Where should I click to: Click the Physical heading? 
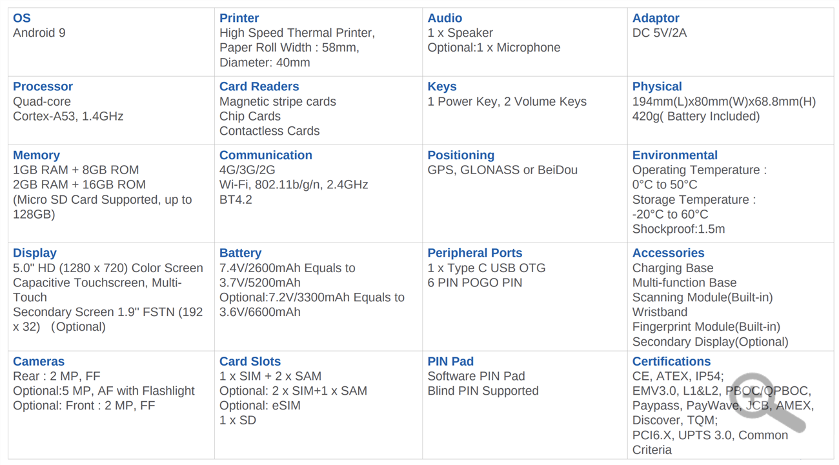(x=657, y=86)
